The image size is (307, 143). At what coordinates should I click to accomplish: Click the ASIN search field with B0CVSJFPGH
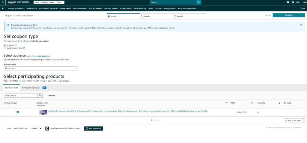click(x=21, y=95)
